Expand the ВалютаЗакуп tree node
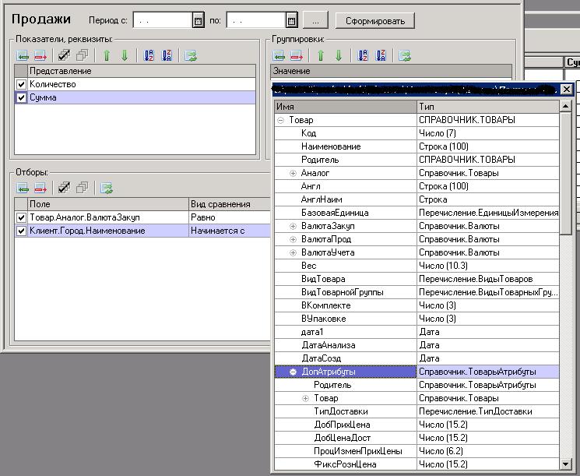The width and height of the screenshot is (580, 476). pos(294,226)
